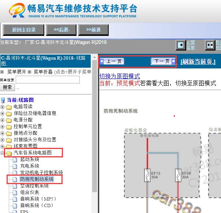Select 接地点分配 tree item
Image resolution: width=221 pixels, height=213 pixels.
[x=25, y=133]
